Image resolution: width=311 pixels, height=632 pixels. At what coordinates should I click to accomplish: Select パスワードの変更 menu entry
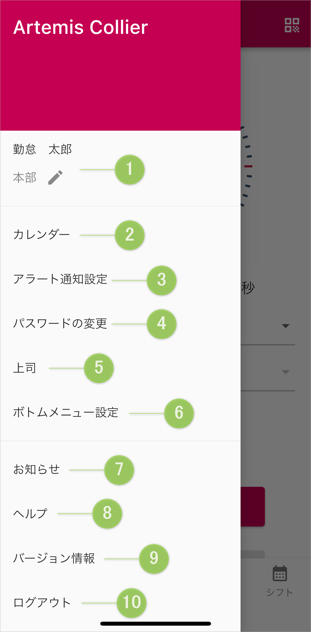(x=60, y=323)
